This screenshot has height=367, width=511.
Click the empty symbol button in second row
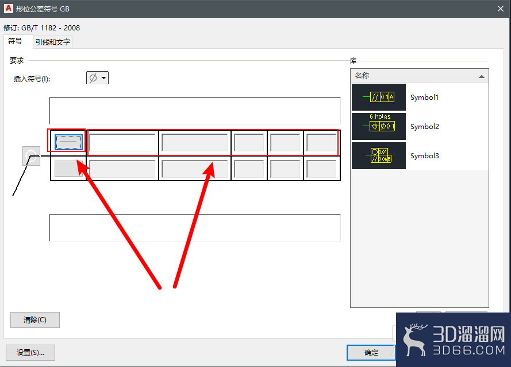point(68,169)
